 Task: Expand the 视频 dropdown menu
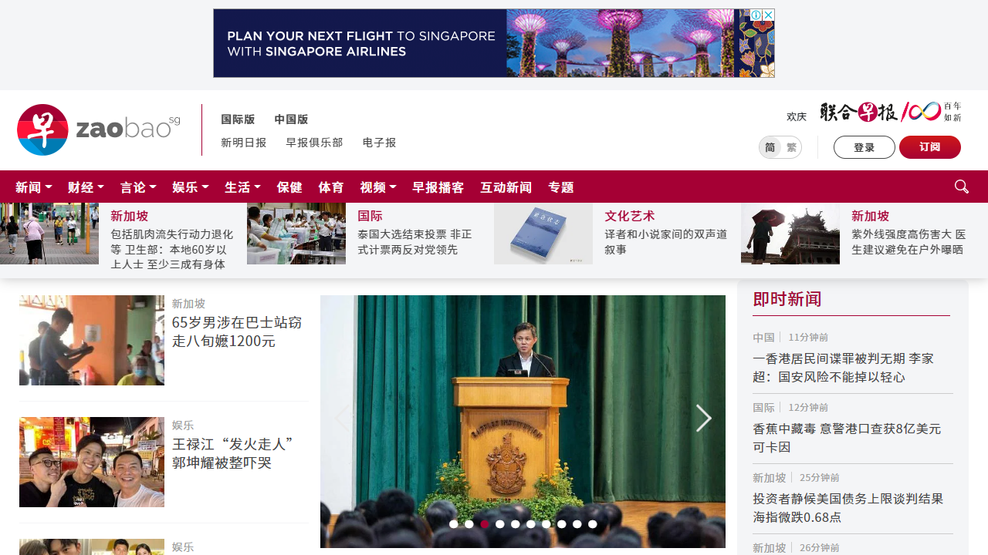tap(378, 187)
